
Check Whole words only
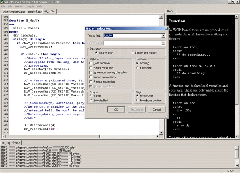pyautogui.click(x=91, y=68)
